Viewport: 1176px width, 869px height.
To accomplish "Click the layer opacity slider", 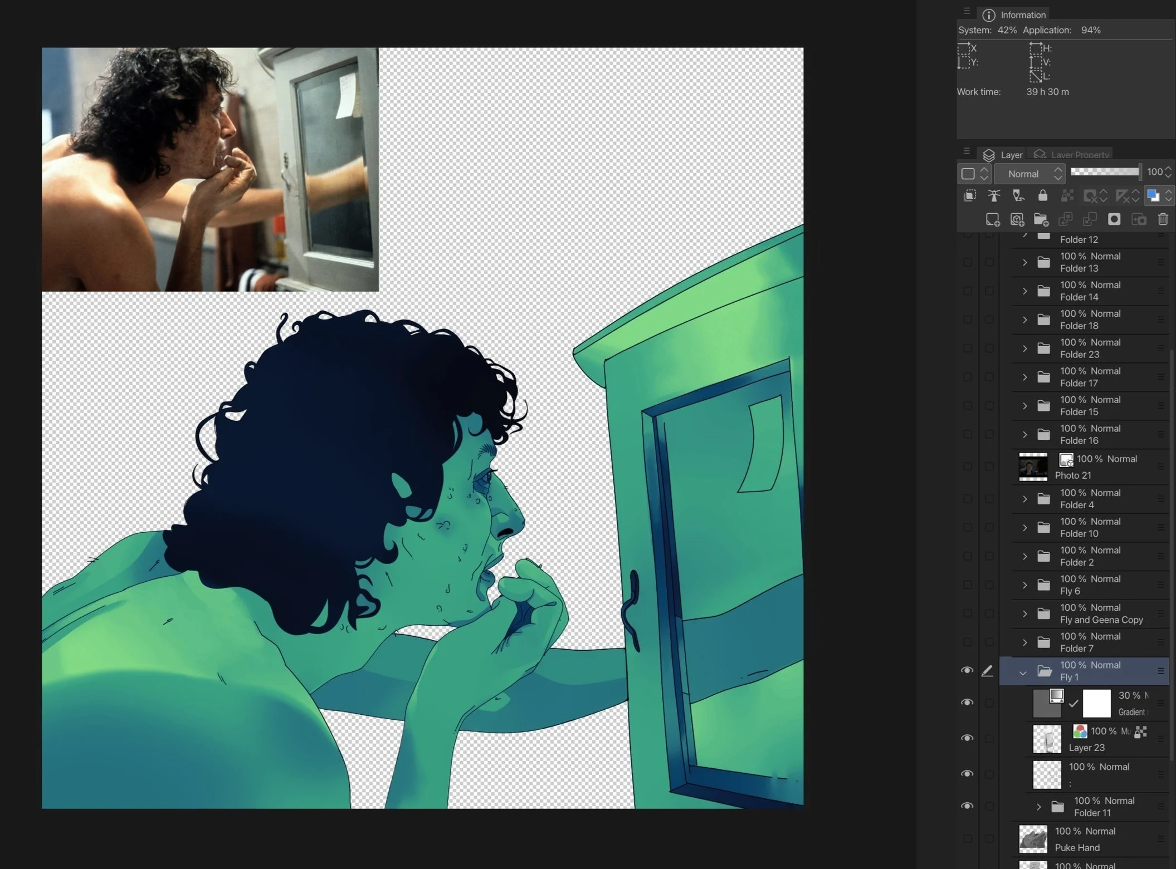I will [x=1105, y=172].
